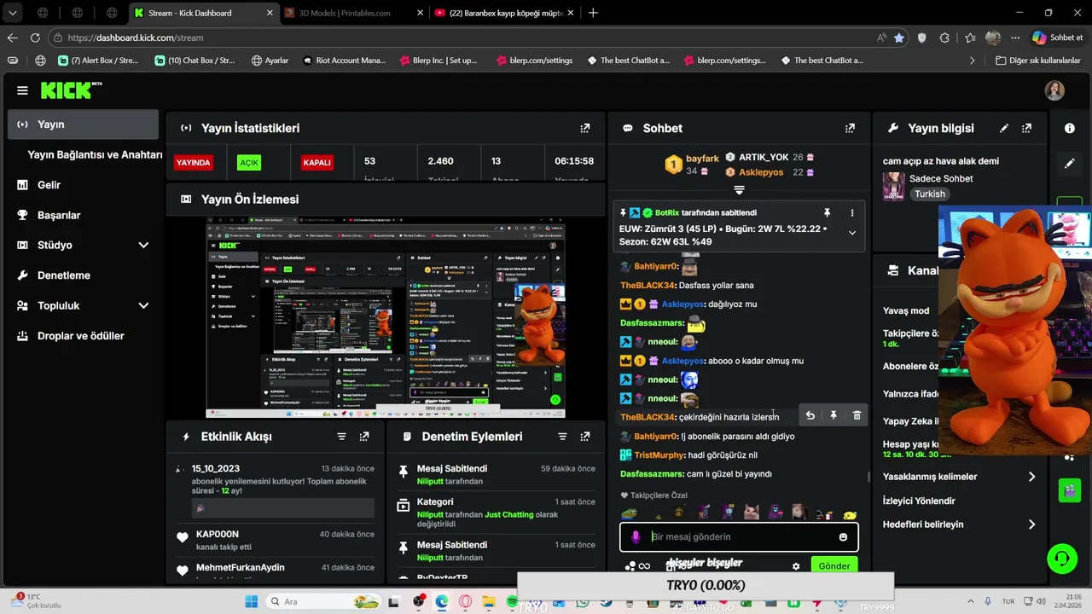Toggle the KAPALI status badge
Viewport: 1092px width, 614px height.
(317, 162)
